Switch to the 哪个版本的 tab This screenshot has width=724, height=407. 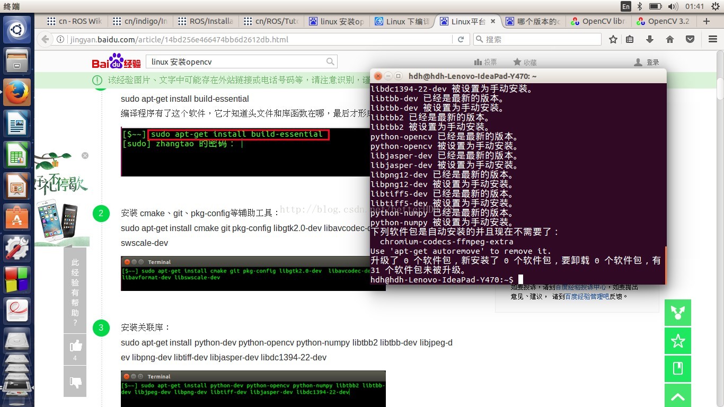tap(533, 21)
